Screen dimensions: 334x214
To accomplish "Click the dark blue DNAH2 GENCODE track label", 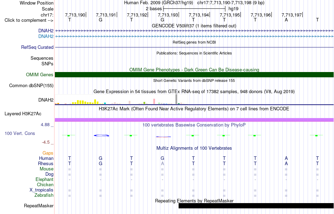I will tap(46, 31).
